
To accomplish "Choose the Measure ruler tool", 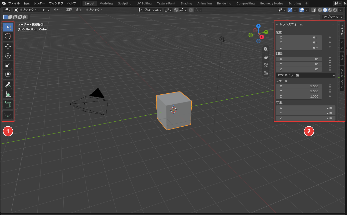I will click(8, 94).
